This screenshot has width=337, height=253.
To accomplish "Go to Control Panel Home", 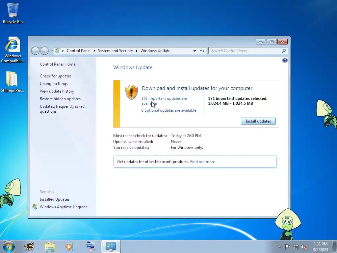I will click(58, 64).
